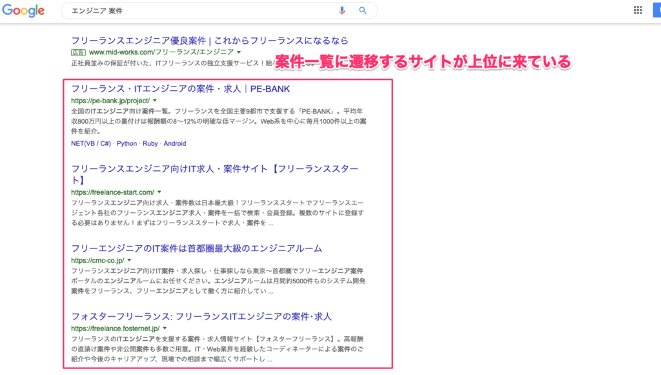
Task: Expand the pe-bank.jp/project URL dropdown arrow
Action: coord(155,101)
